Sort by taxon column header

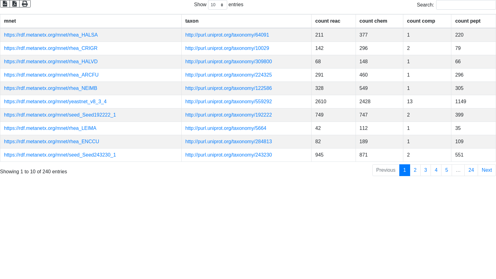tap(192, 21)
